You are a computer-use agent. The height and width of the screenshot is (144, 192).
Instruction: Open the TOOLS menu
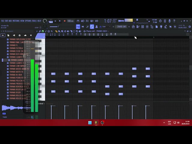(34, 21)
